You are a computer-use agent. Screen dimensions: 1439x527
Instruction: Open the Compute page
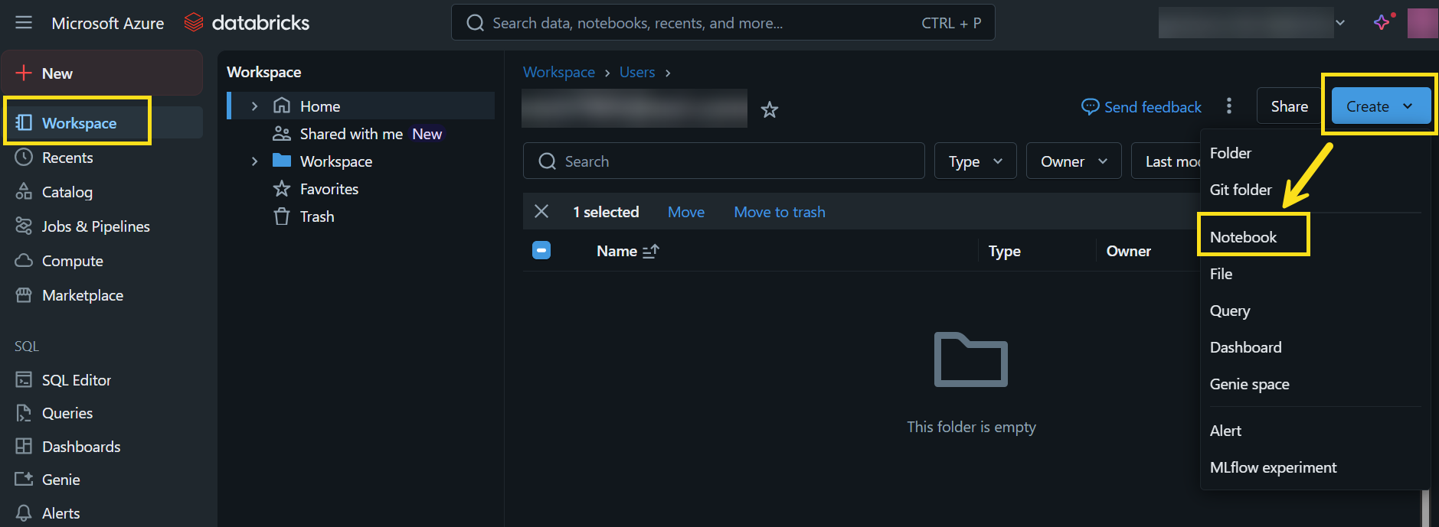tap(72, 261)
